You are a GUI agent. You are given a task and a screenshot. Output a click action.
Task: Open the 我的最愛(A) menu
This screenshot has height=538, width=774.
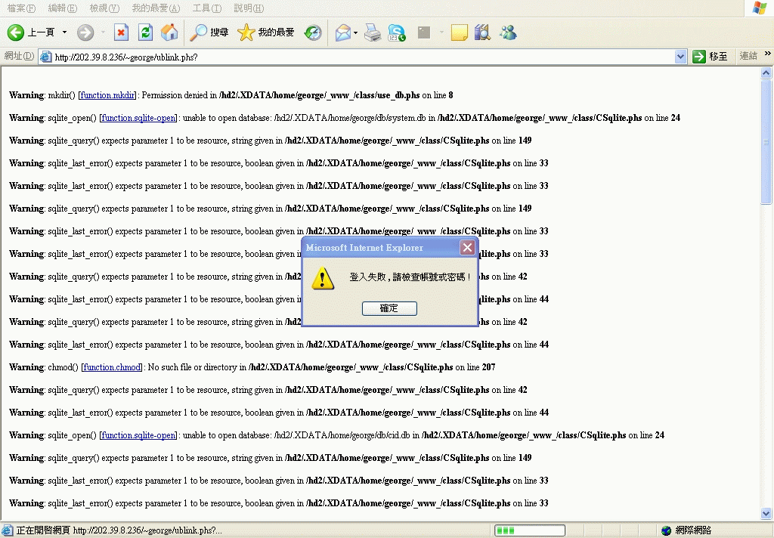(x=156, y=8)
